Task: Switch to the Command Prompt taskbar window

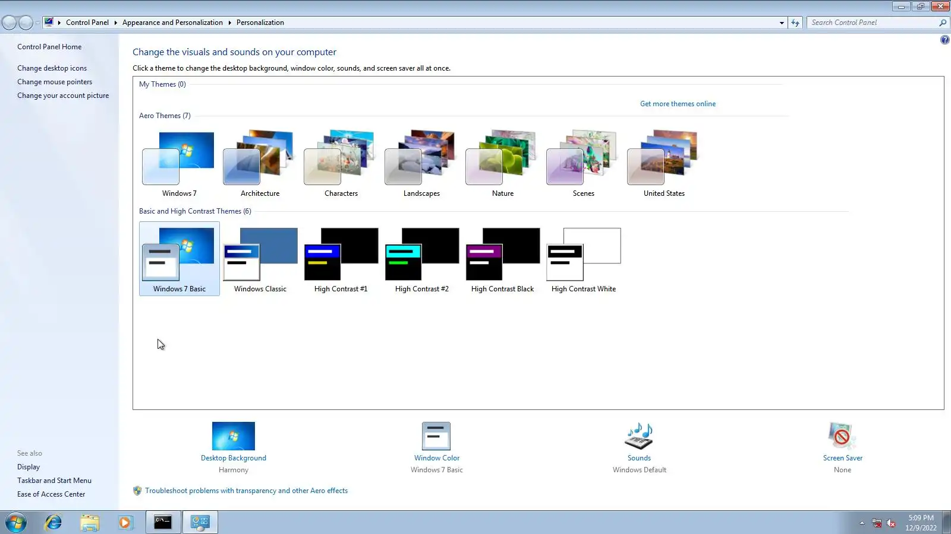Action: pyautogui.click(x=163, y=523)
